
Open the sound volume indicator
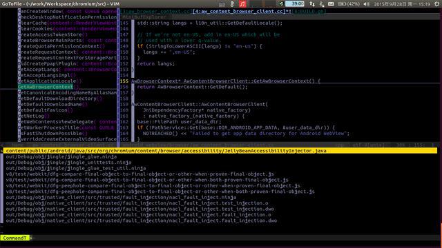click(367, 4)
